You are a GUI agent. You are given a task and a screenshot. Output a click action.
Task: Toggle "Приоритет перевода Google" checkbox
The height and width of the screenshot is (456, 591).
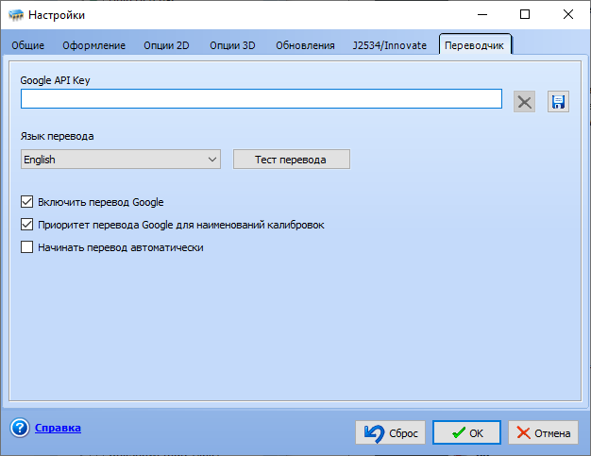pos(26,225)
